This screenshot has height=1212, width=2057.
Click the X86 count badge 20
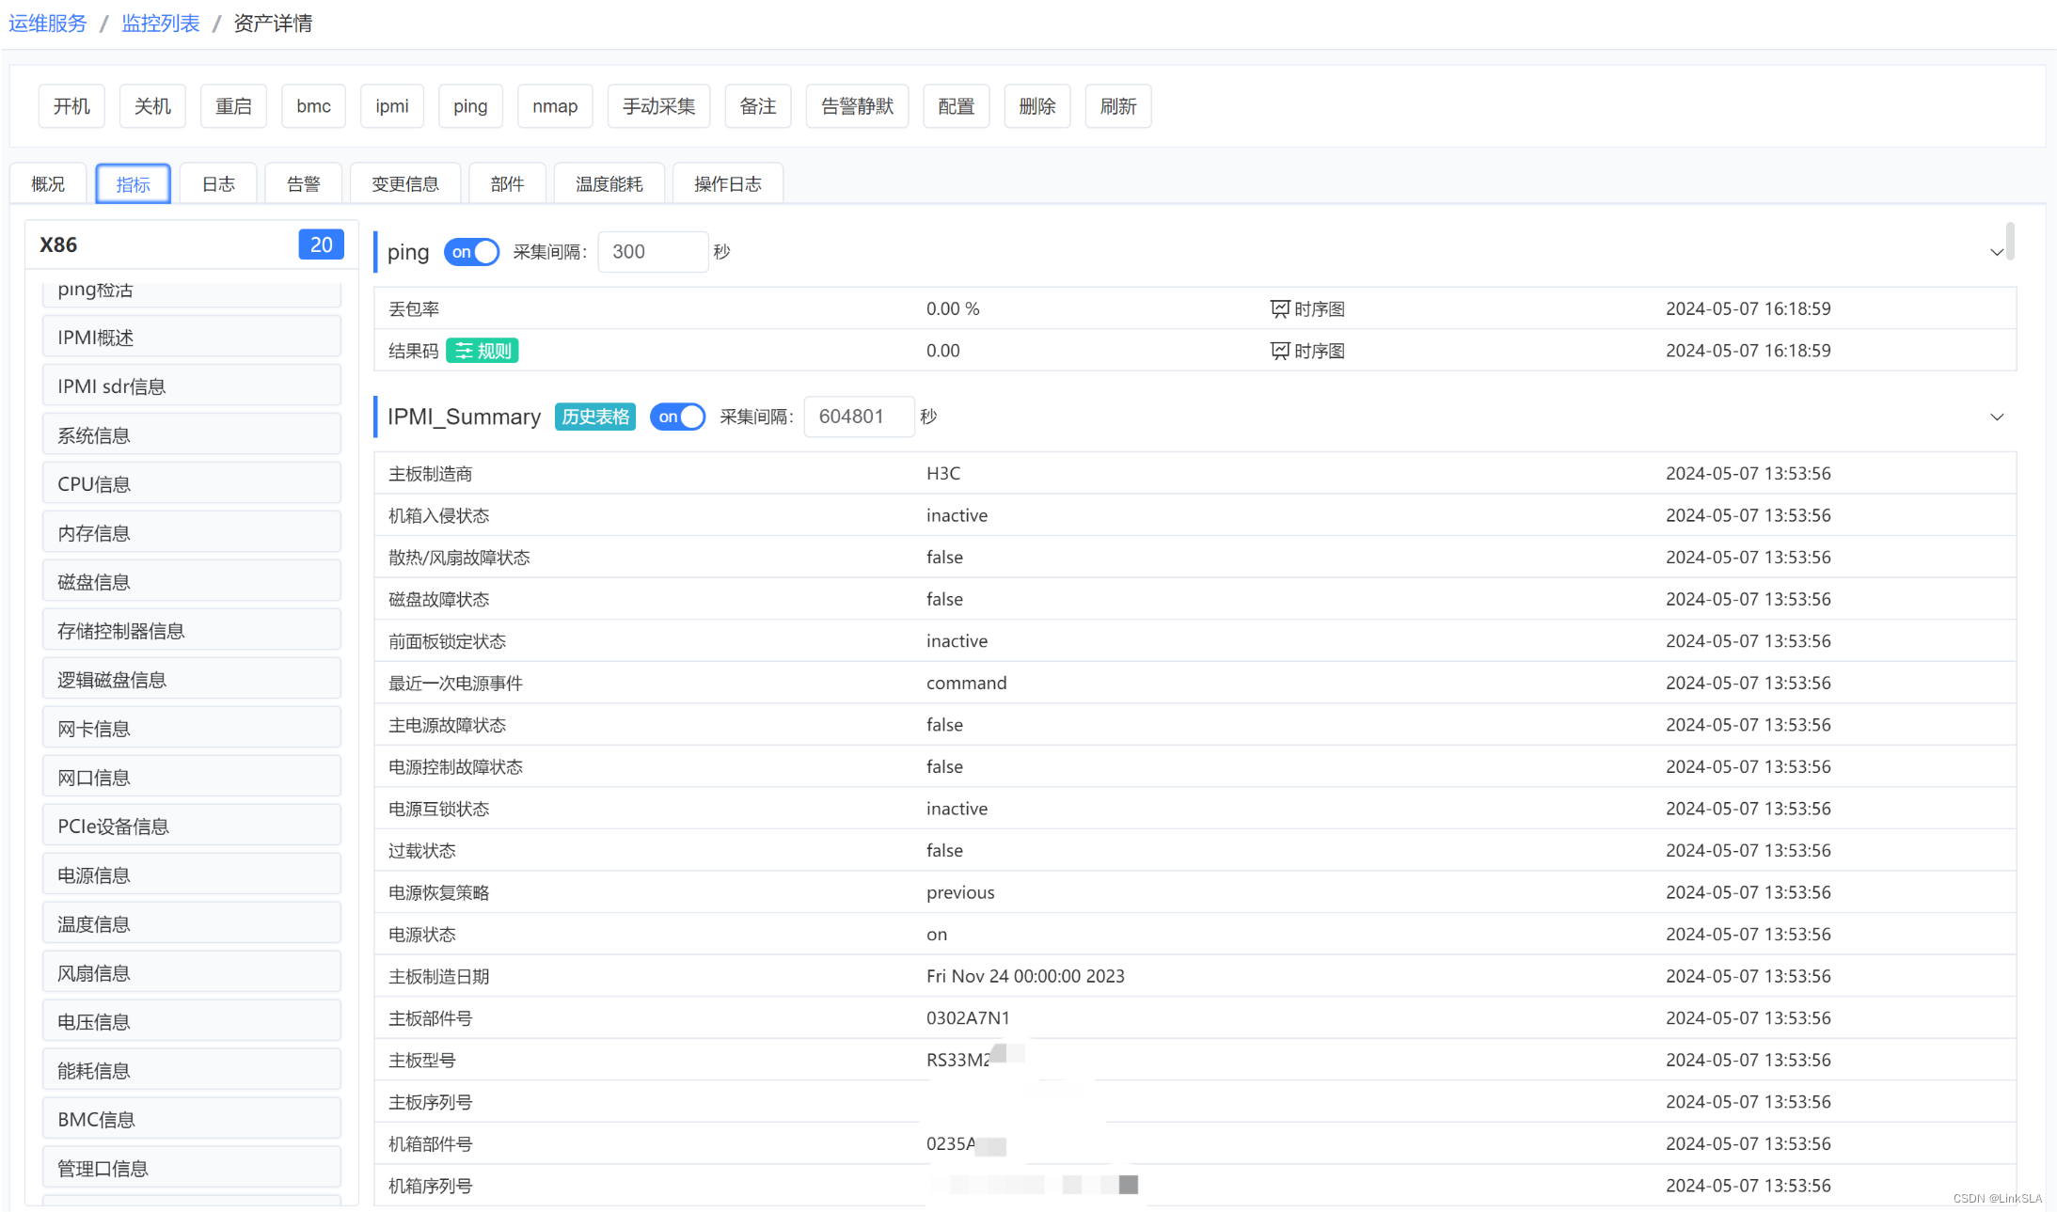[321, 244]
